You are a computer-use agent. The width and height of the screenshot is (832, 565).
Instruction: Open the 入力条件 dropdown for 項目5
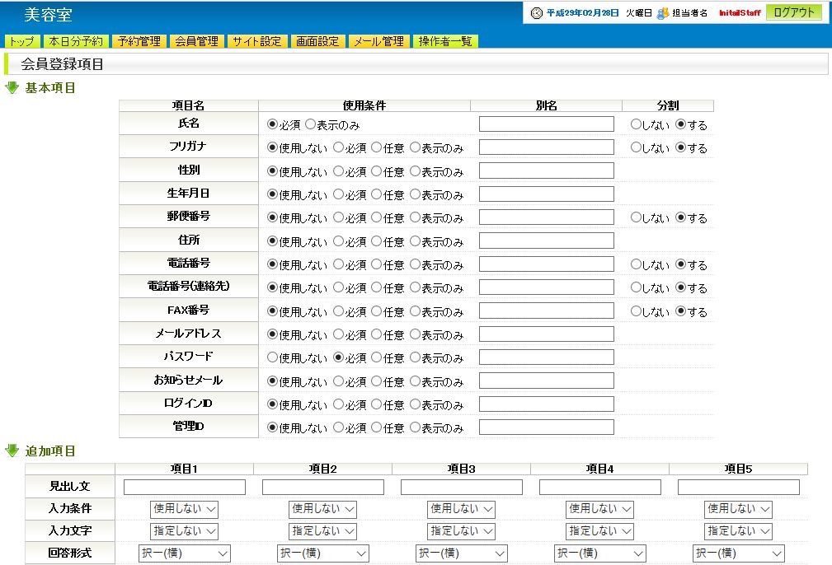[x=738, y=509]
